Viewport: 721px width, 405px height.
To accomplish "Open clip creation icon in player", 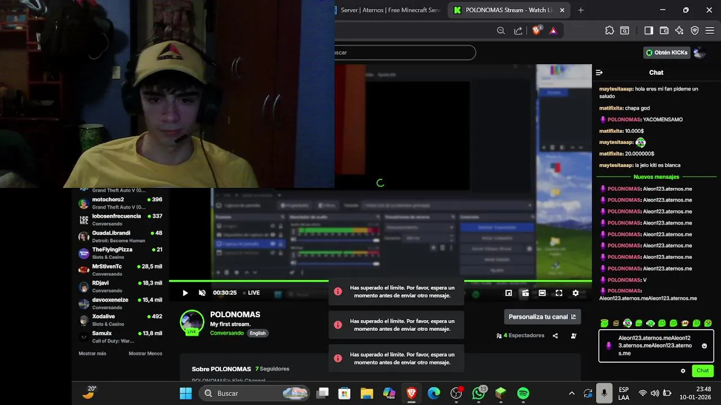I will click(x=525, y=293).
